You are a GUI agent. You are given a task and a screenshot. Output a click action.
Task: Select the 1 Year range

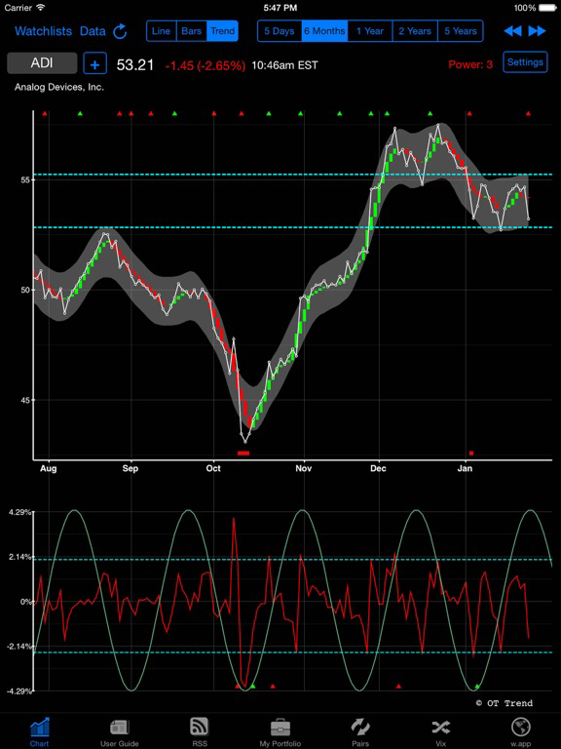370,31
